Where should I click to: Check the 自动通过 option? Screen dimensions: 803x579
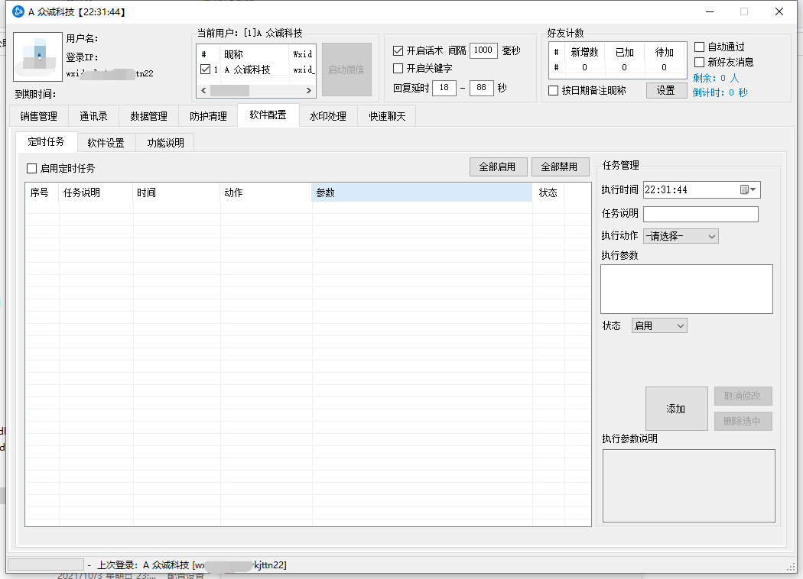point(699,47)
